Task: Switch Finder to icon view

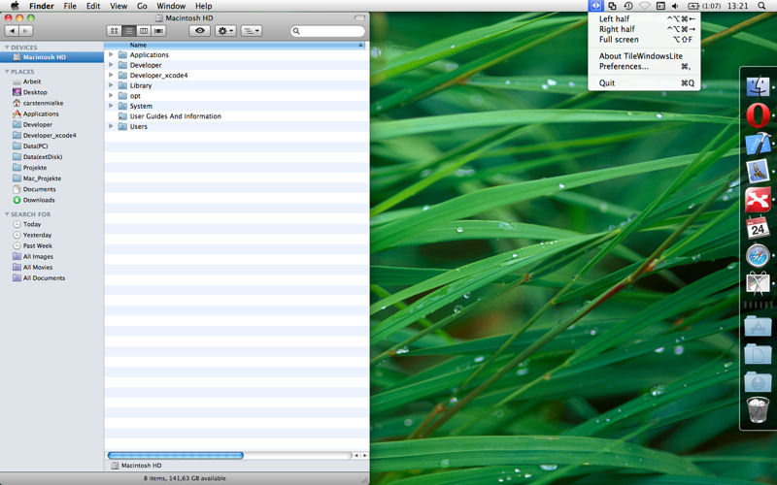Action: click(114, 31)
